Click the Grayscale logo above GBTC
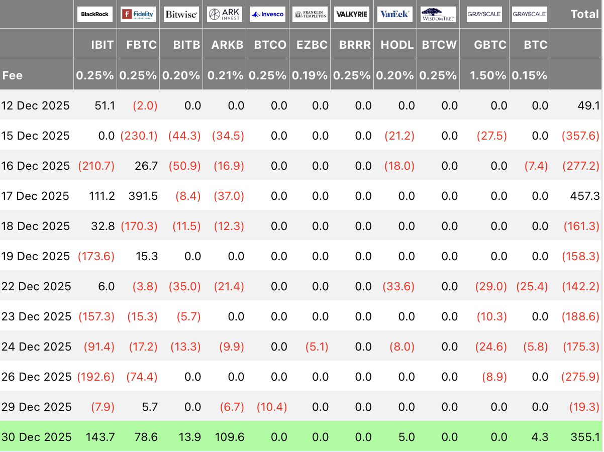 484,14
